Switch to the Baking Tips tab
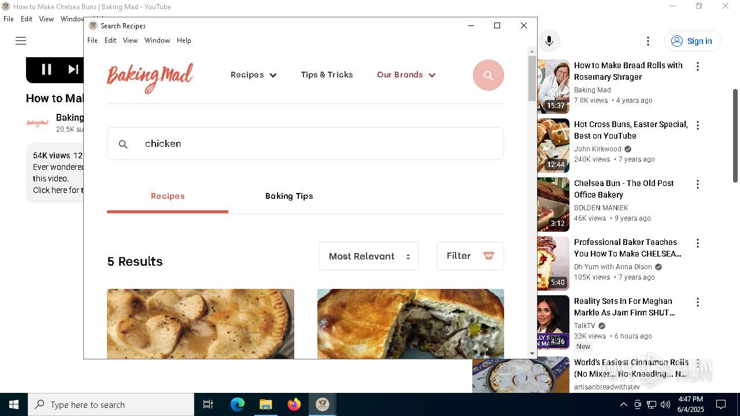Image resolution: width=740 pixels, height=416 pixels. [x=289, y=196]
